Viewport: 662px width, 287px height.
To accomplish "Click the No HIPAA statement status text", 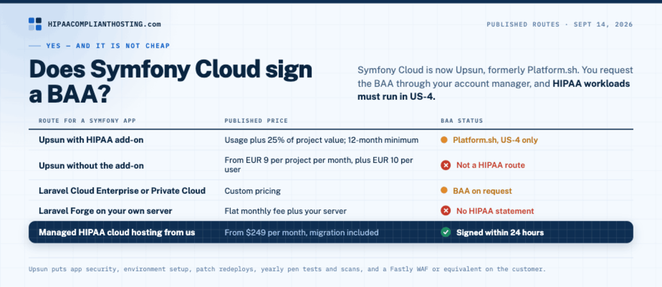I will (495, 211).
